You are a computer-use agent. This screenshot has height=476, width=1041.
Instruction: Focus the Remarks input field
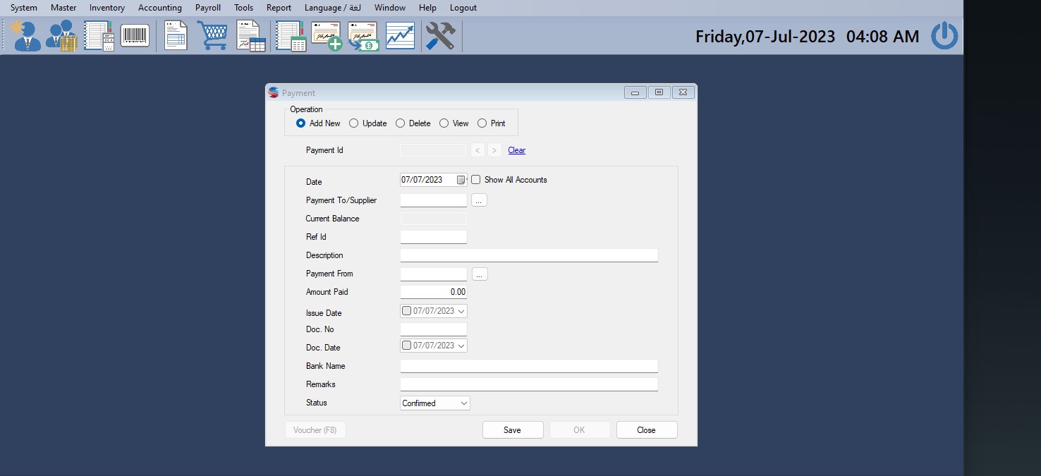tap(529, 384)
